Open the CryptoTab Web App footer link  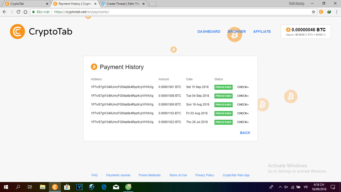click(x=236, y=175)
